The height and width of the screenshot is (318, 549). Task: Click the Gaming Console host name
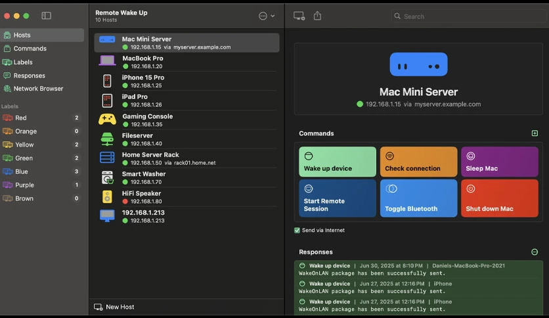pos(147,116)
